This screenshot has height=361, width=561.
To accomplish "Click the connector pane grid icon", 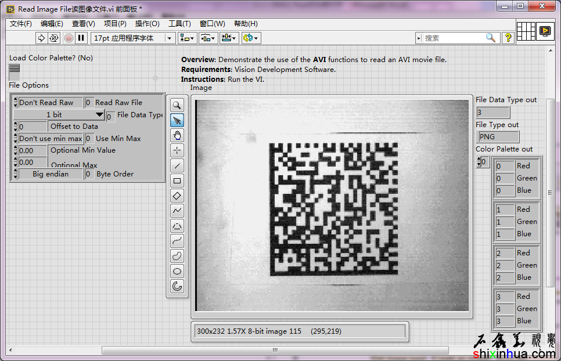I will [x=526, y=31].
